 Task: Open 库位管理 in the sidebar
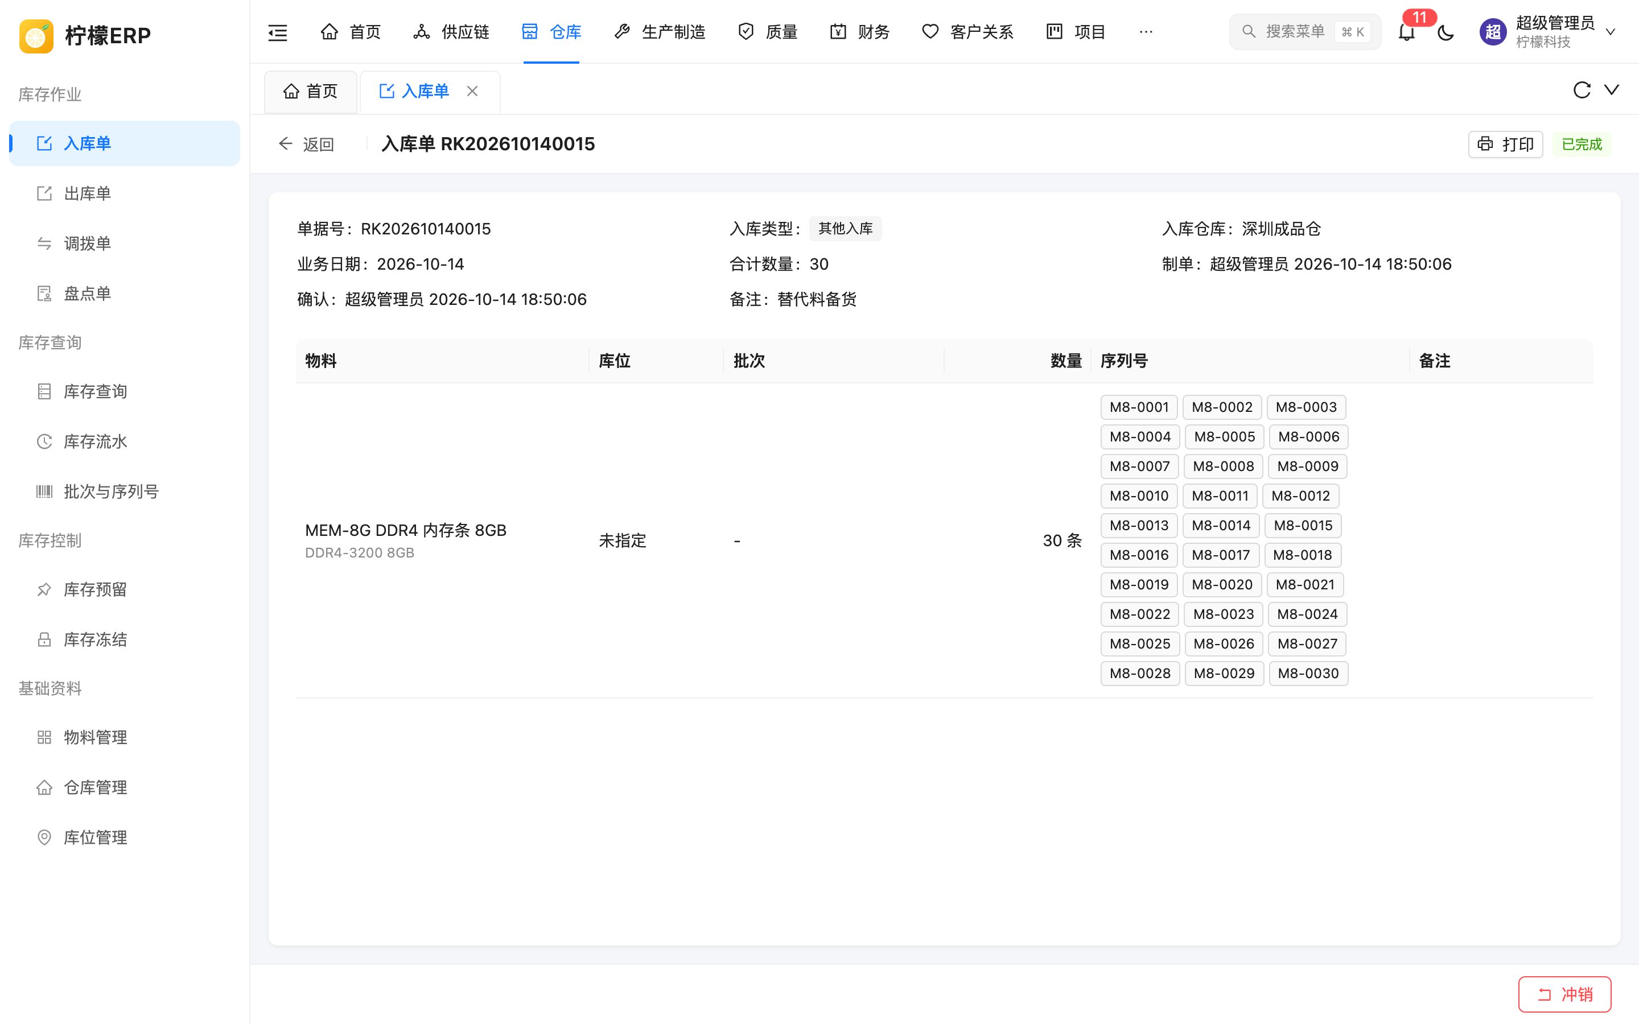pyautogui.click(x=125, y=837)
